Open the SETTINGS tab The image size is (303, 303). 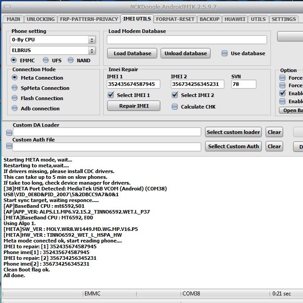(284, 19)
